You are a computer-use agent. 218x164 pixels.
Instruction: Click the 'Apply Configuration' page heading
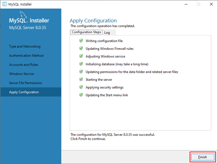tap(93, 21)
